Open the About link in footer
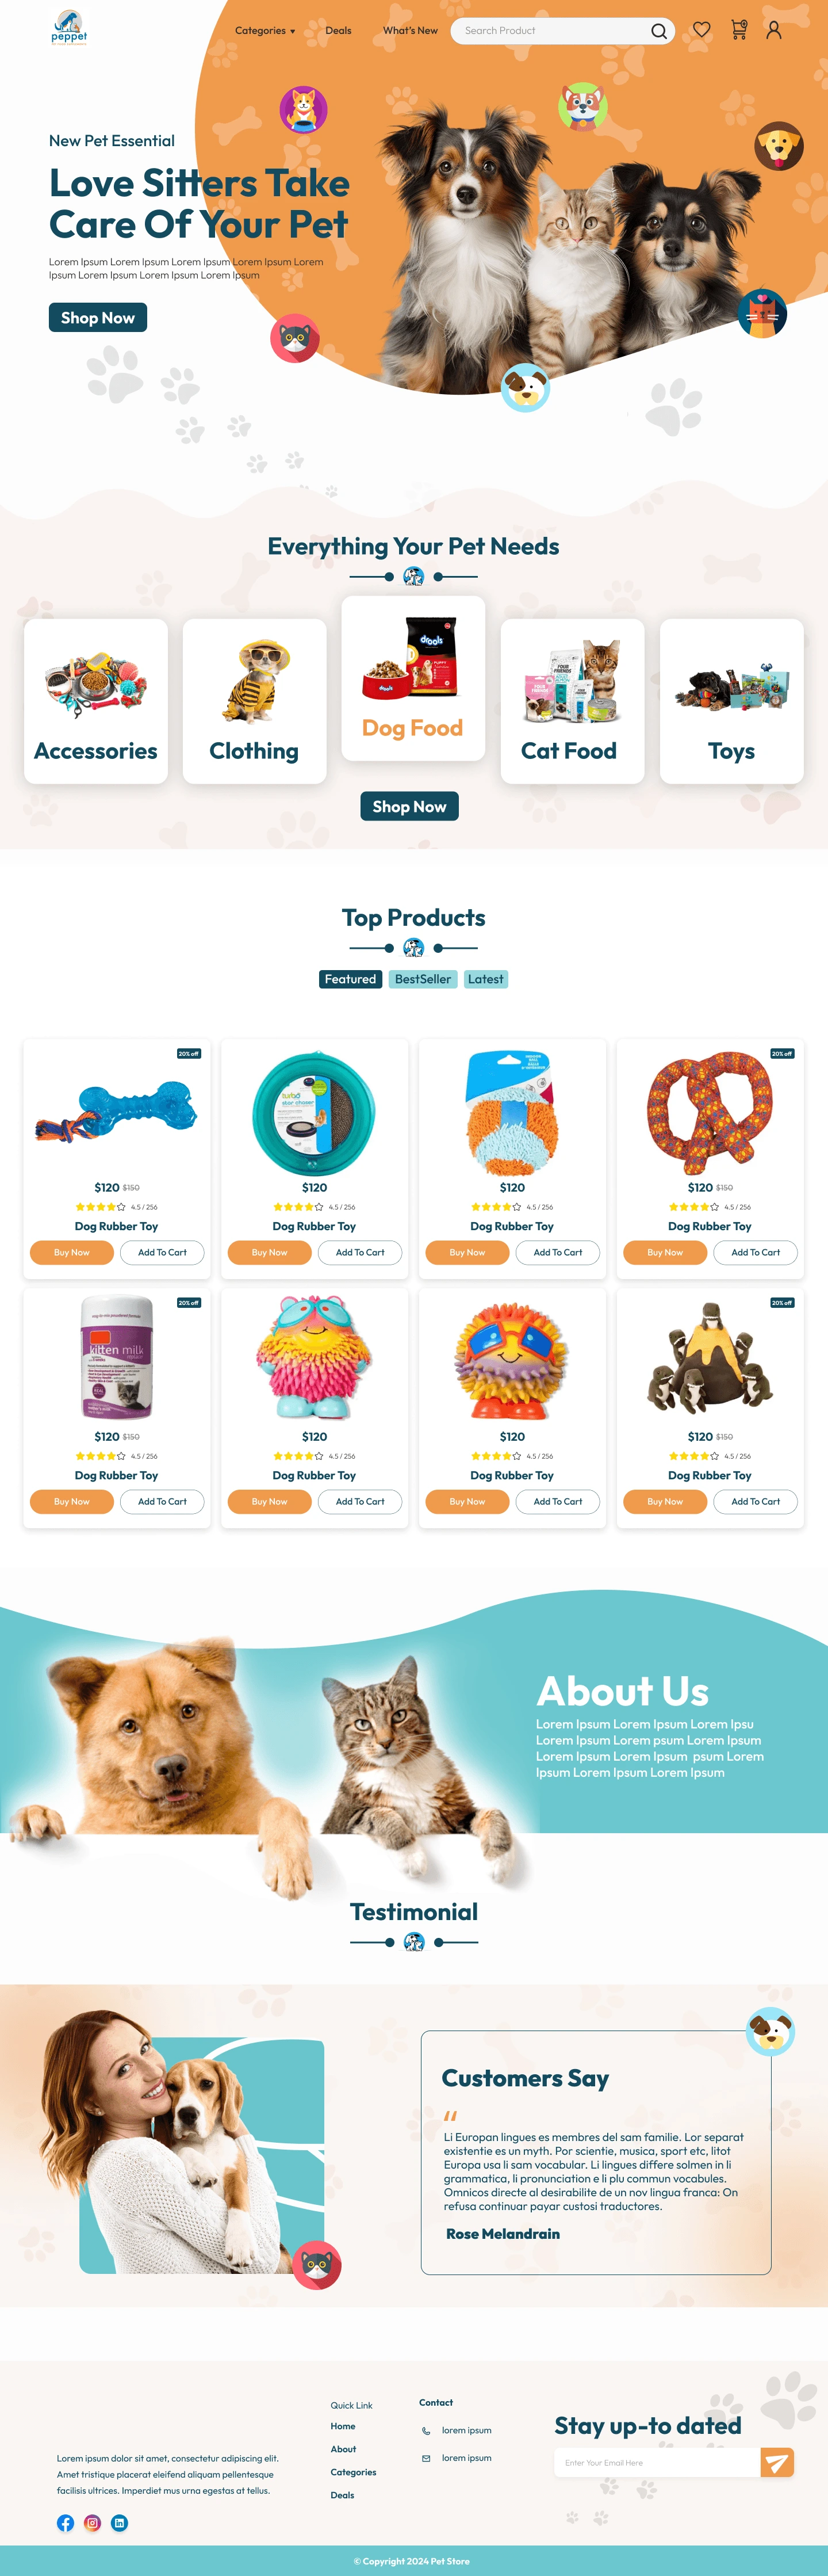Screen dimensions: 828x2576 [344, 2449]
